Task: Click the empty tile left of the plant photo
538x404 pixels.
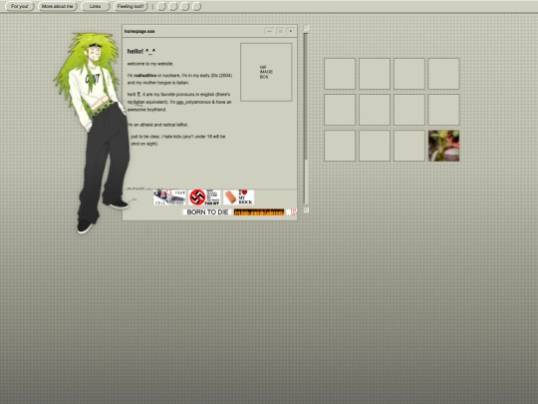Action: tap(409, 146)
